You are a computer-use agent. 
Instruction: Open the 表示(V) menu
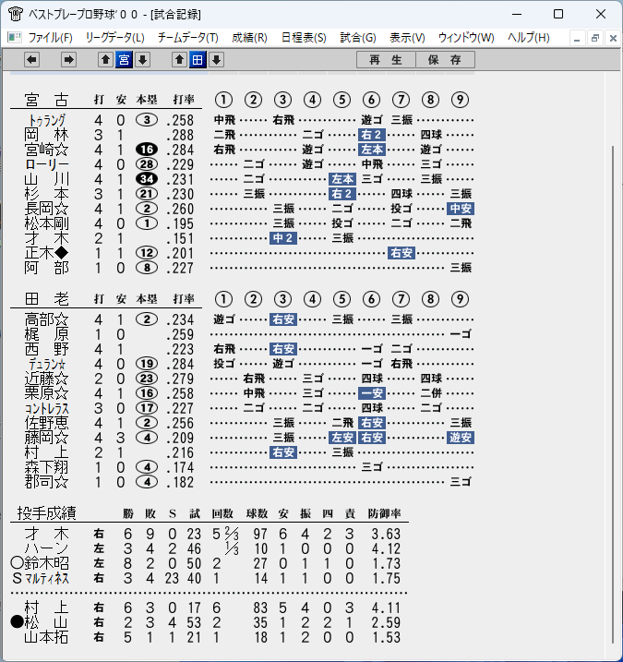[x=407, y=38]
